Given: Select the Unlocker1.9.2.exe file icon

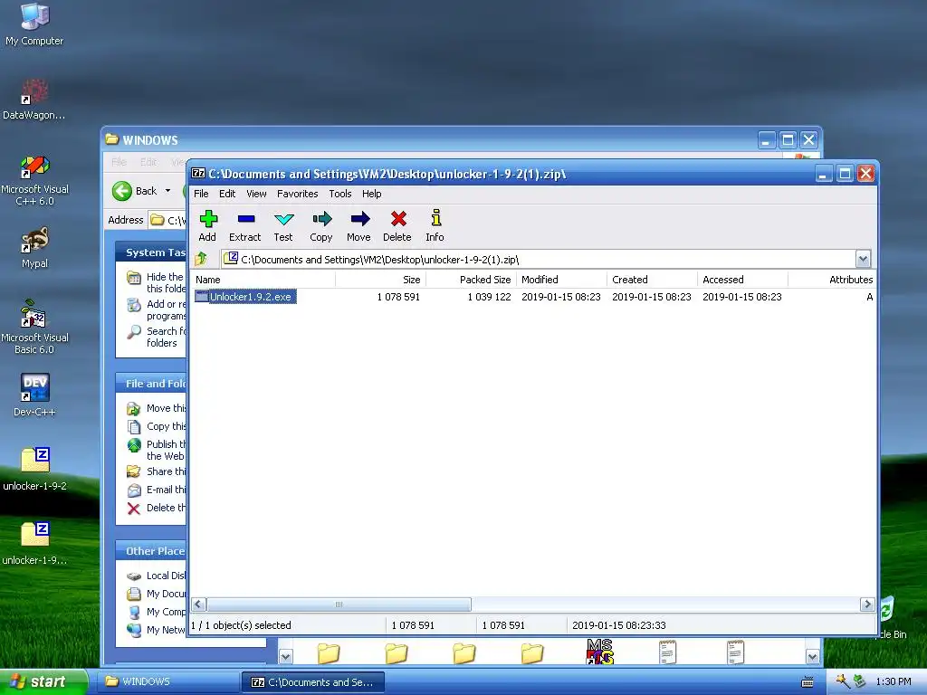Looking at the screenshot, I should (202, 297).
